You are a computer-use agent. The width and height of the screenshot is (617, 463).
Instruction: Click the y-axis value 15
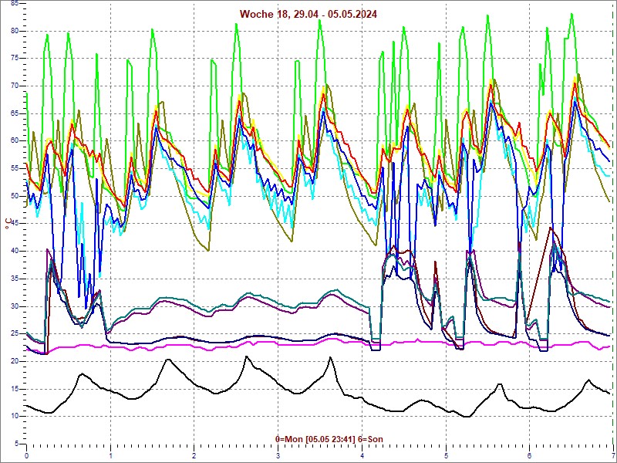tap(14, 389)
